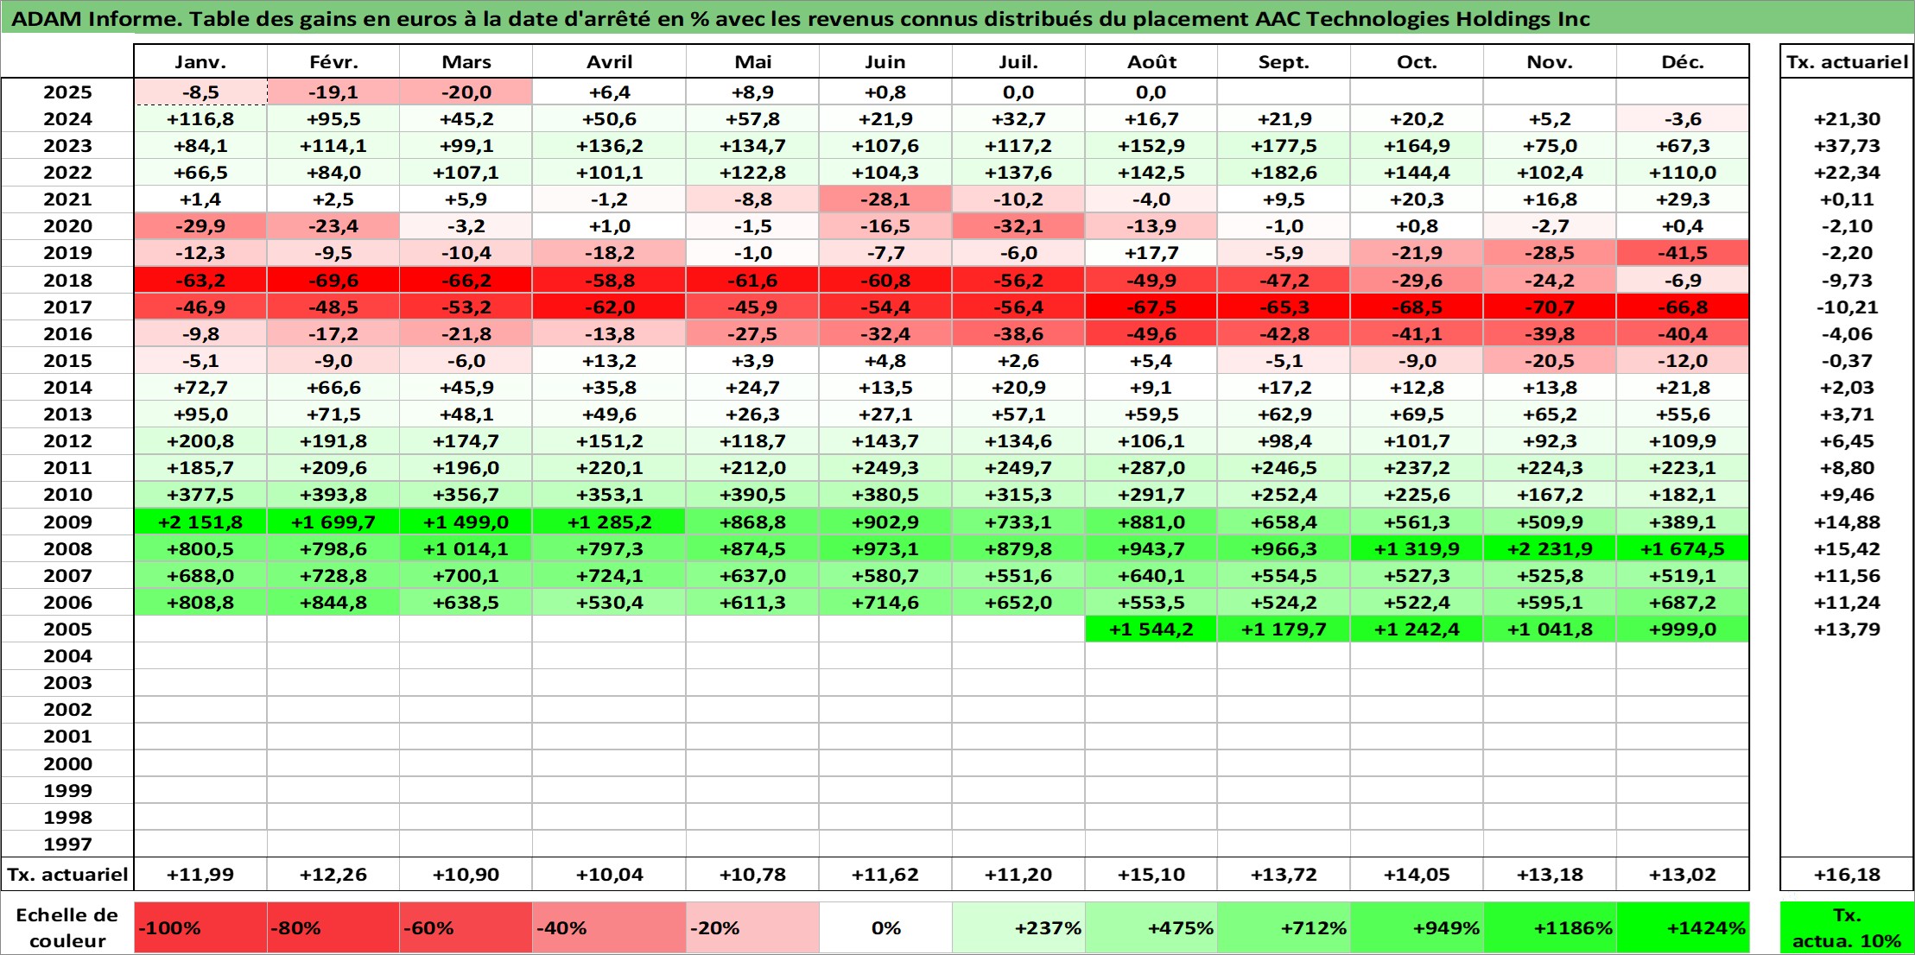Click cell -20,0 in March 2025
This screenshot has height=955, width=1915.
point(466,92)
